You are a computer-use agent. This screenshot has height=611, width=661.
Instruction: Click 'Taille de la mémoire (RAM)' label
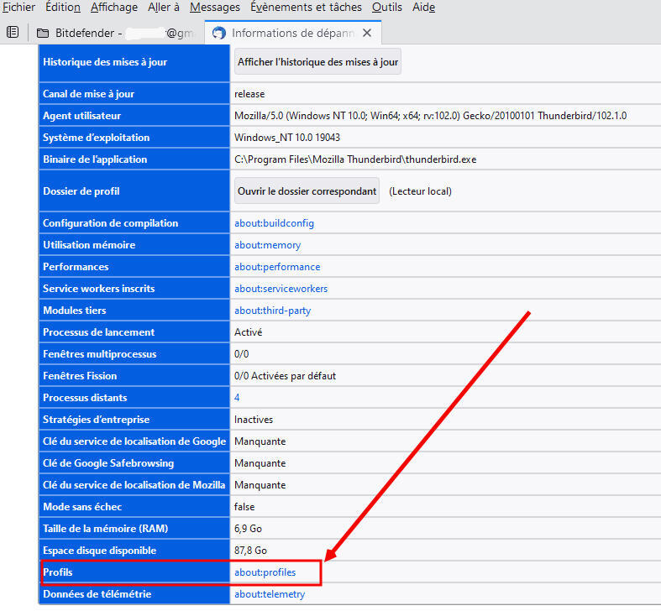tap(105, 529)
